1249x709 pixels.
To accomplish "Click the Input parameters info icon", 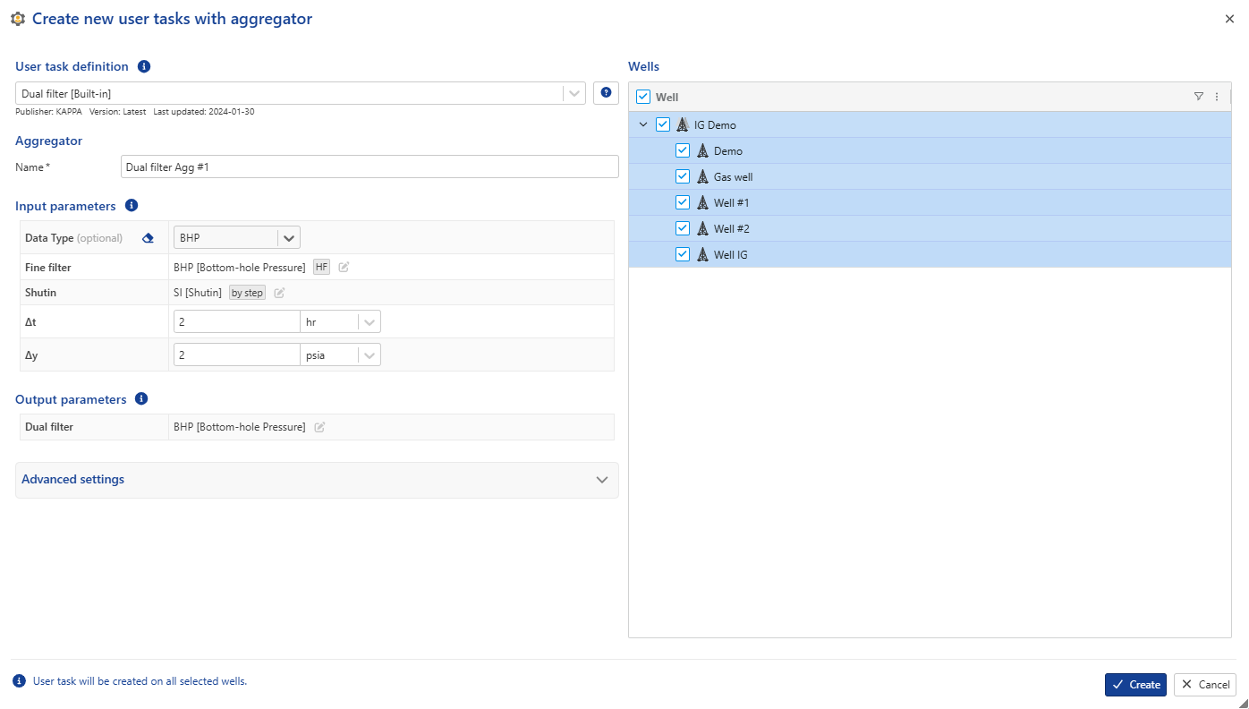I will pyautogui.click(x=132, y=205).
